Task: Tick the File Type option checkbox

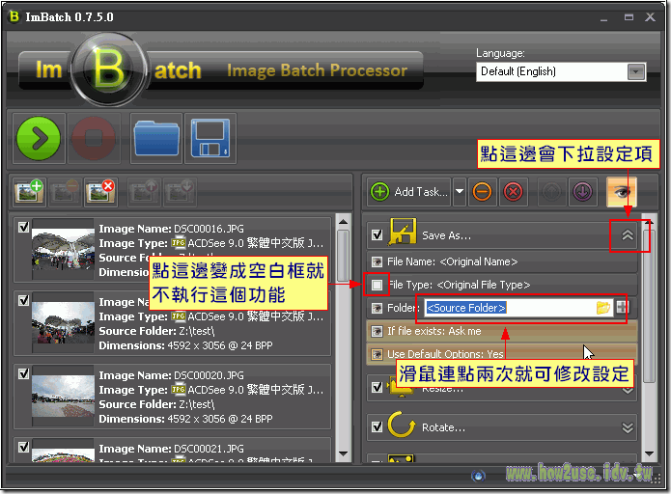Action: [377, 285]
